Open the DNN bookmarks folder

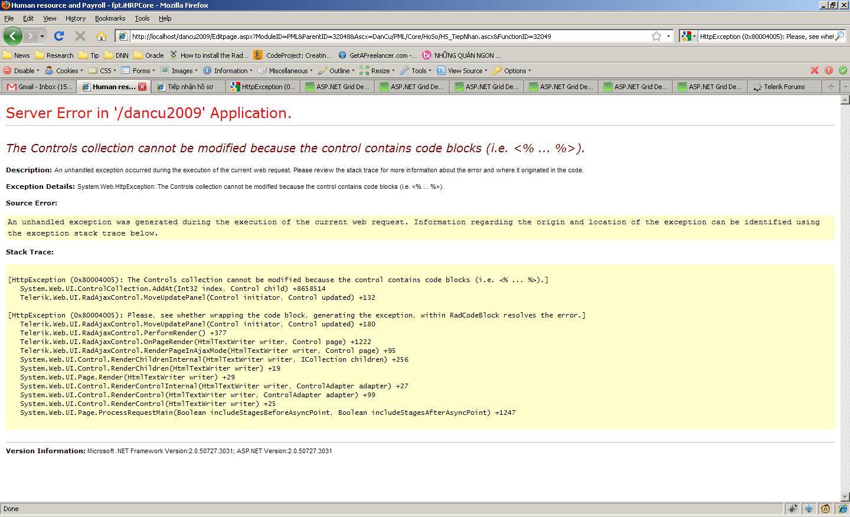tap(116, 55)
